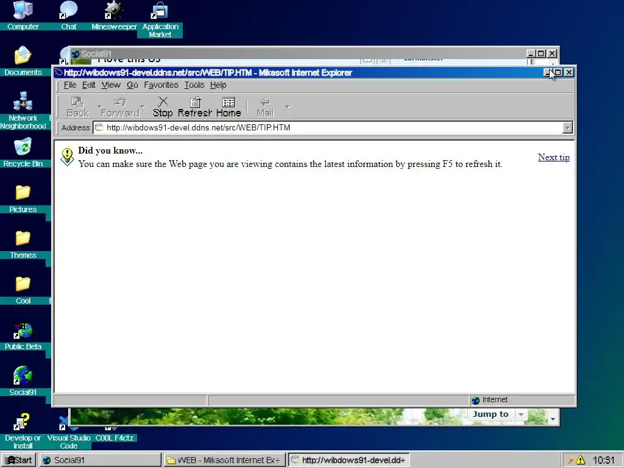
Task: Click the Forward toolbar button
Action: click(x=120, y=107)
